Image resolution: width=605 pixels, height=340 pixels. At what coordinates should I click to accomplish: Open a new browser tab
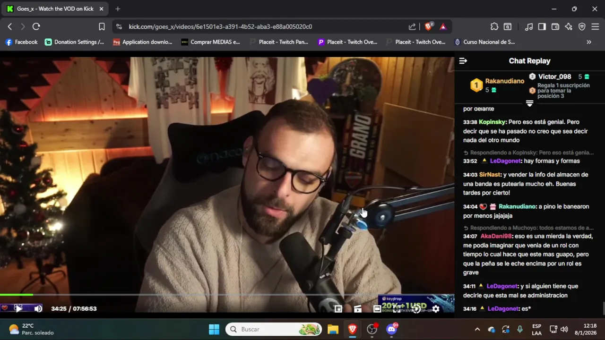tap(118, 8)
